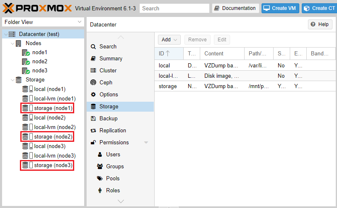
Task: Click the Ceph icon in the sidebar
Action: click(x=93, y=83)
